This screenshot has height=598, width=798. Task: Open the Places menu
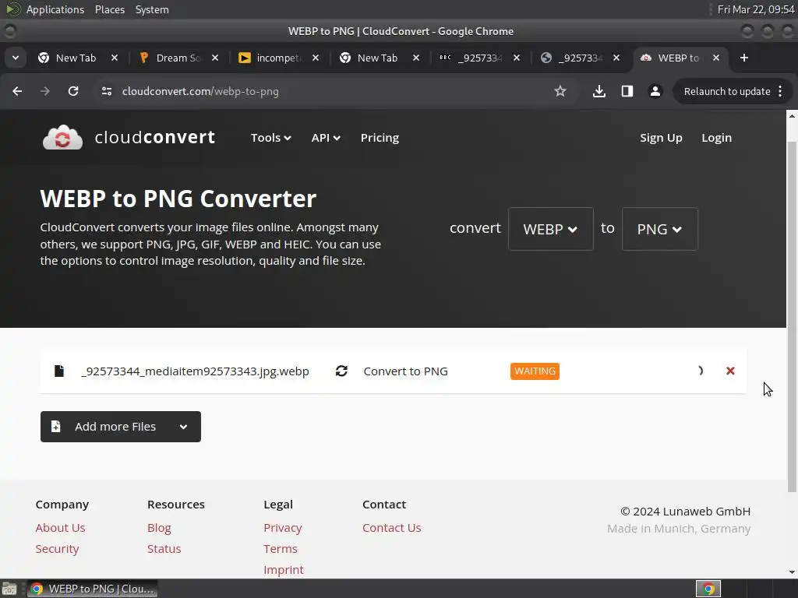[110, 9]
